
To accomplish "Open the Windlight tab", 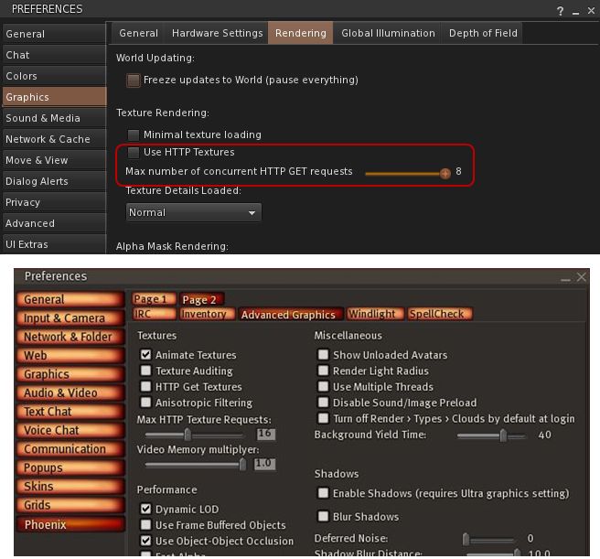I will [x=372, y=314].
